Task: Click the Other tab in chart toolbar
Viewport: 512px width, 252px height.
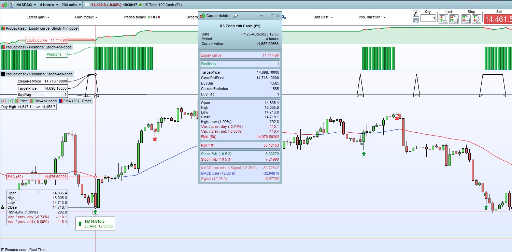Action: click(x=87, y=101)
